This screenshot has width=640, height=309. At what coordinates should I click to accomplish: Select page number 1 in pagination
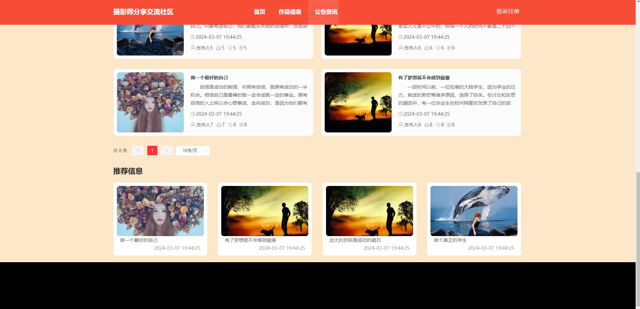152,150
